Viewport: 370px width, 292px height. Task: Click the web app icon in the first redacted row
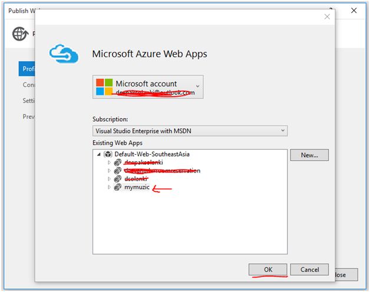[x=117, y=162]
